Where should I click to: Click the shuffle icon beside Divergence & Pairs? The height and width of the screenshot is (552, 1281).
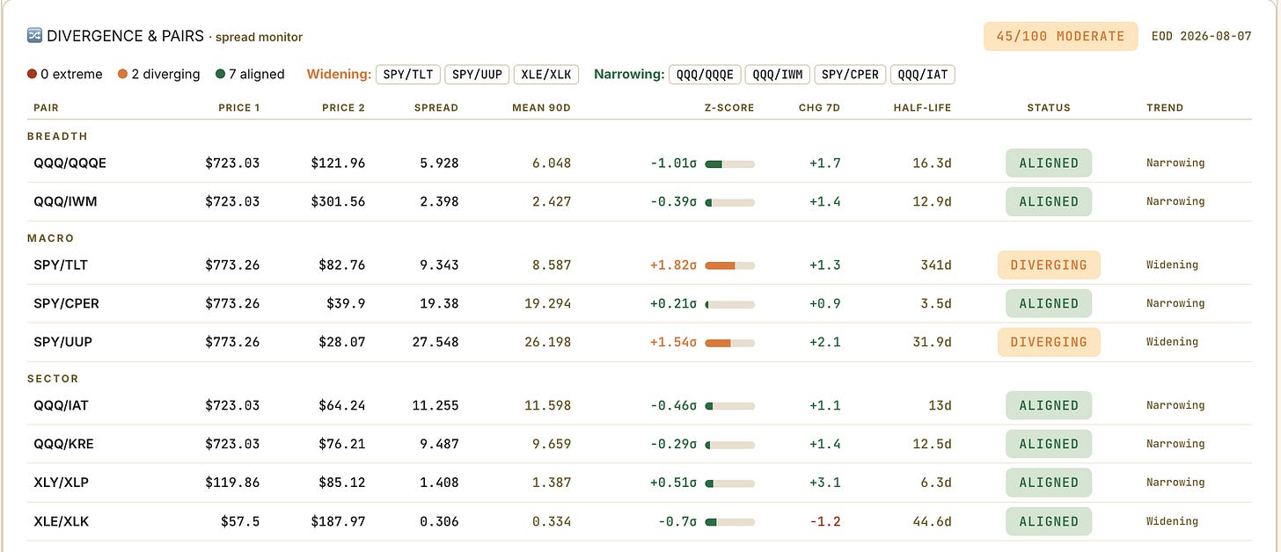coord(35,36)
